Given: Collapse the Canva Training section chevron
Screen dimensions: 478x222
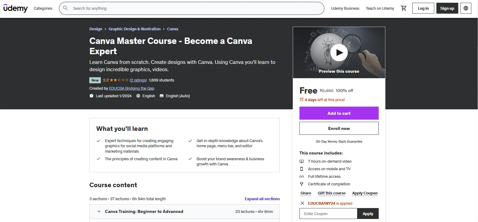Looking at the screenshot, I should click(99, 211).
